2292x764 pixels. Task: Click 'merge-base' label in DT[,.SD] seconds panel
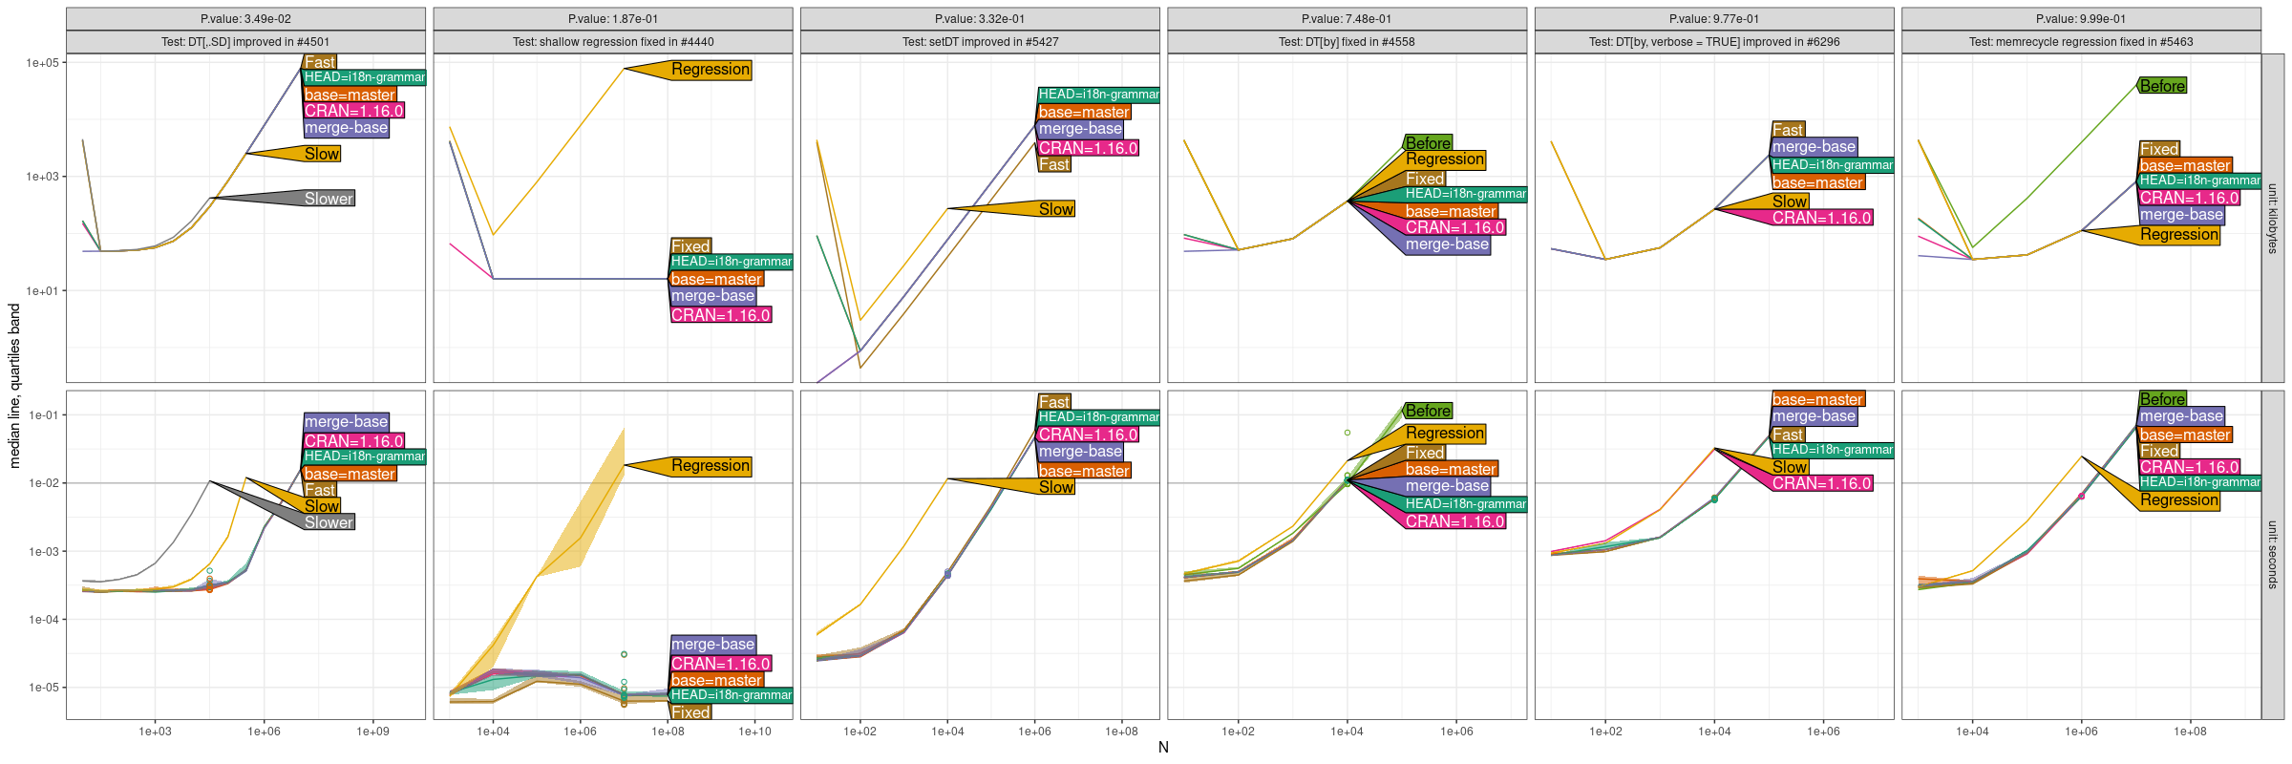[346, 421]
